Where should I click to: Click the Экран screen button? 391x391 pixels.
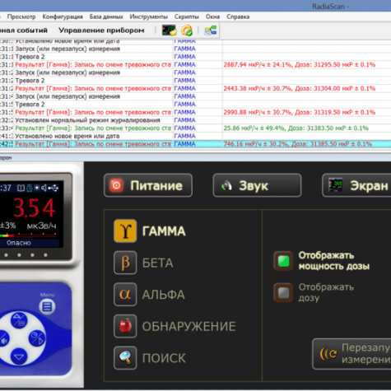pos(356,185)
